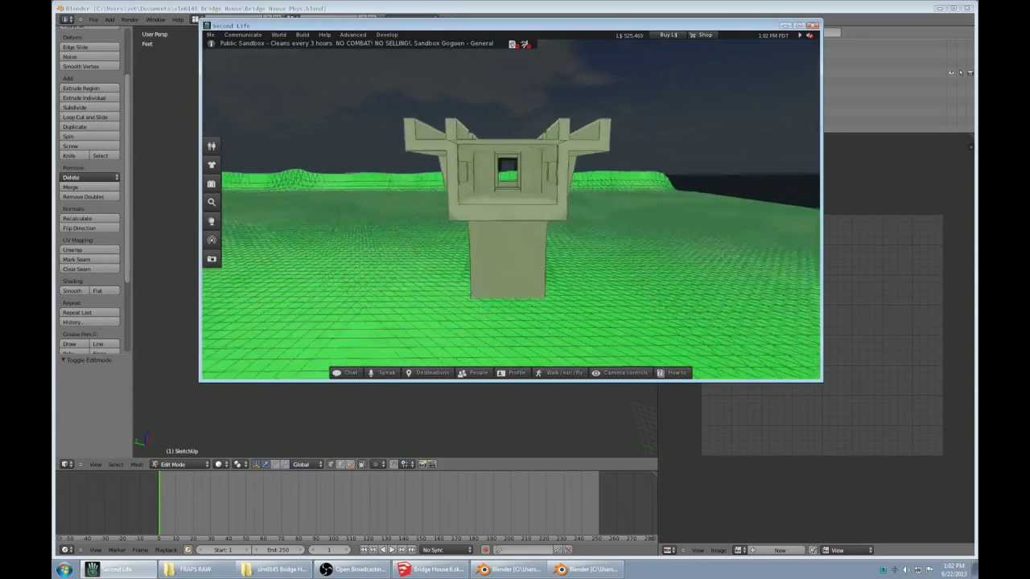Open the inventory suitcase icon in Second Life sidebar
Image resolution: width=1030 pixels, height=579 pixels.
[212, 183]
